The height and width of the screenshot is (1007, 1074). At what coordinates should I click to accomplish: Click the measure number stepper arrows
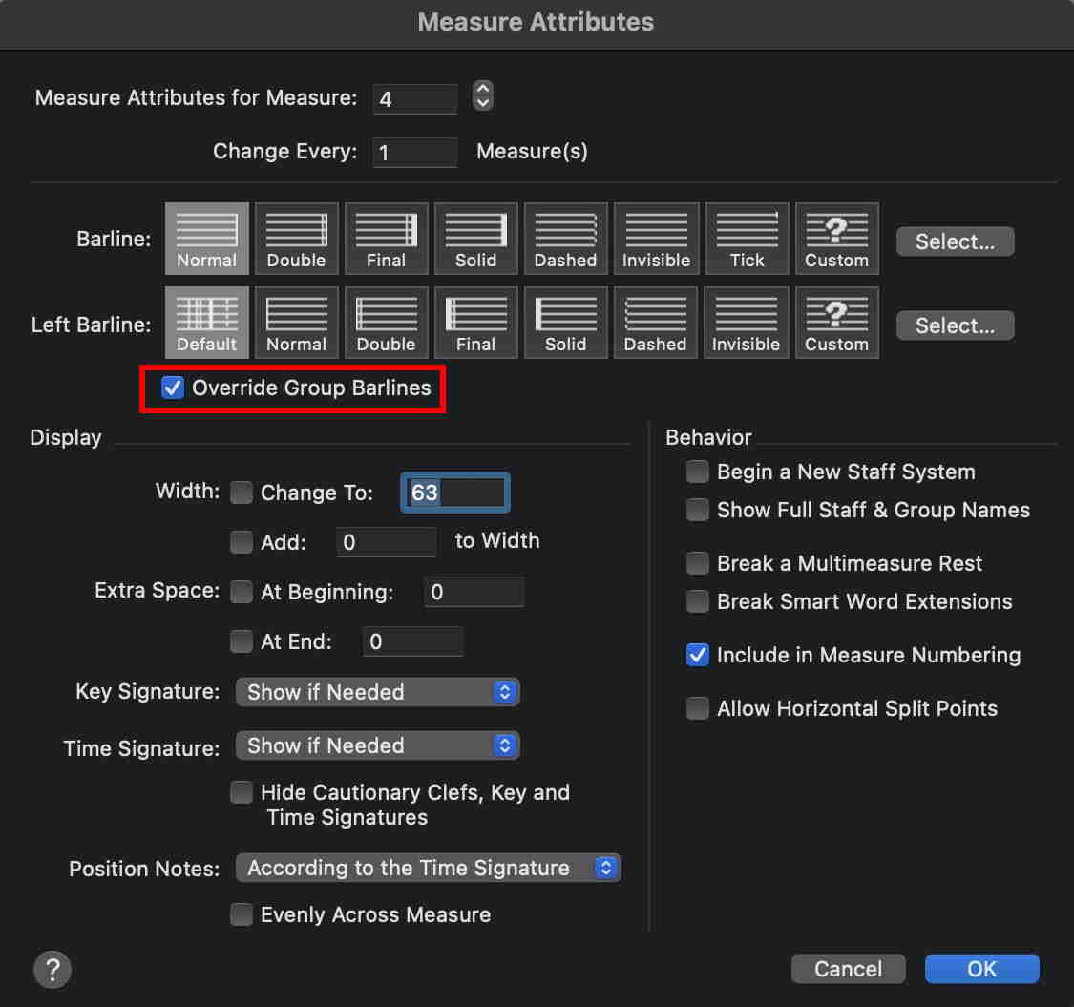pyautogui.click(x=483, y=96)
